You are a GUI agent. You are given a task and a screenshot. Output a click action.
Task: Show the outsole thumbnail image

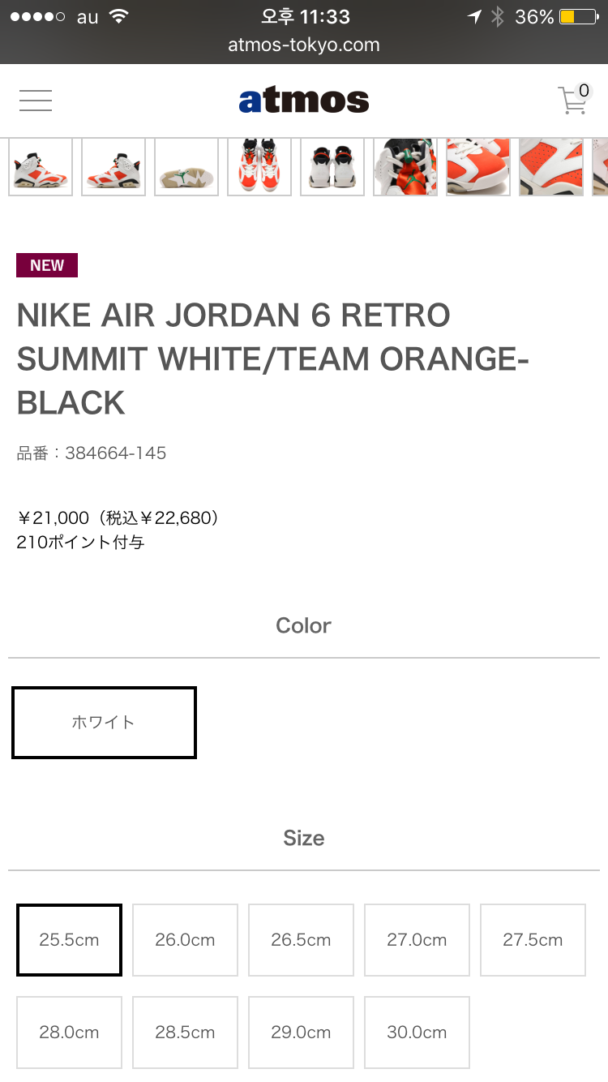(186, 167)
